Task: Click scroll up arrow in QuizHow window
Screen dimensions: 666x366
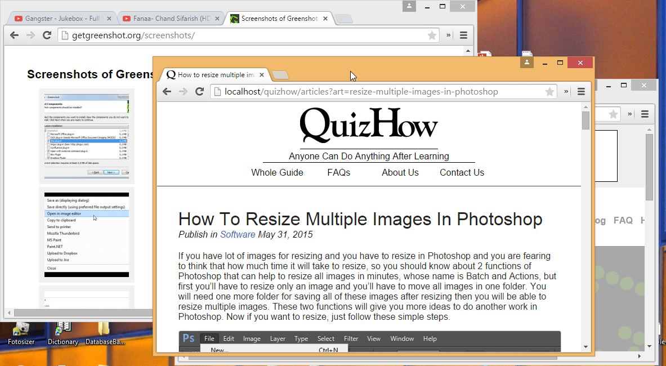Action: tap(585, 107)
